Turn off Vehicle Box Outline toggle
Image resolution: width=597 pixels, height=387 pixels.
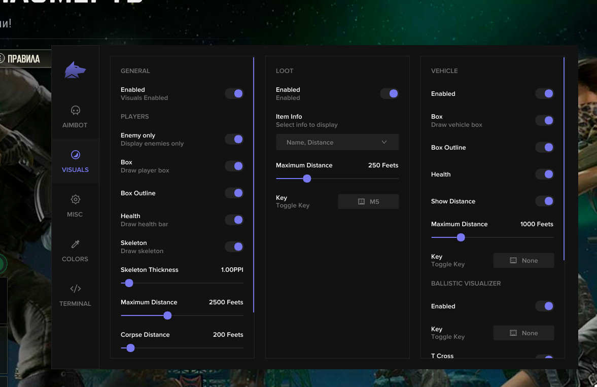pos(544,147)
